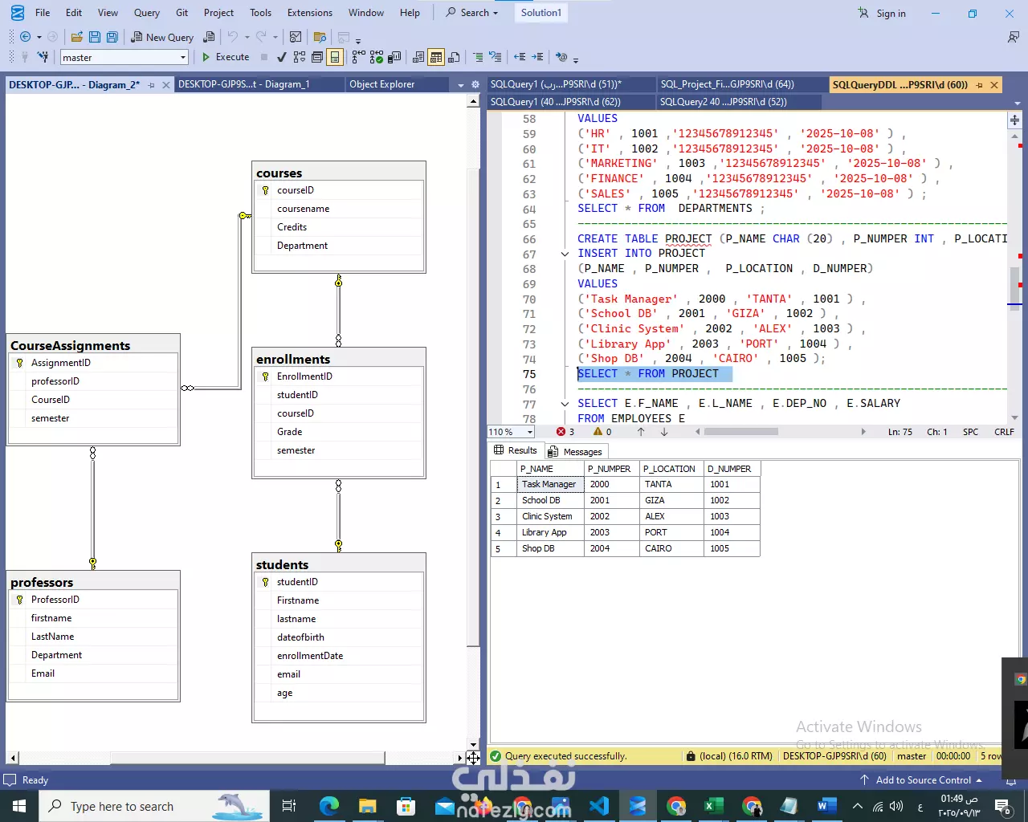
Task: Pin the SQLQueryDDL tab
Action: (979, 84)
